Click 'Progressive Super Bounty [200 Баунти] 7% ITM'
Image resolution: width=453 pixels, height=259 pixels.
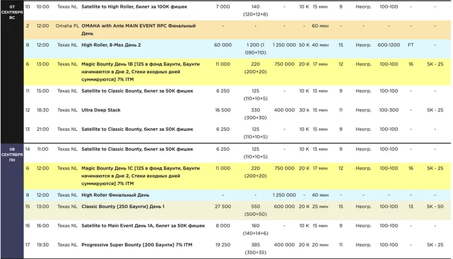[x=137, y=245]
